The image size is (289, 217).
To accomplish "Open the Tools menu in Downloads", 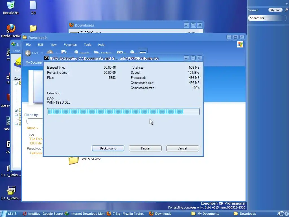I will pyautogui.click(x=87, y=45).
